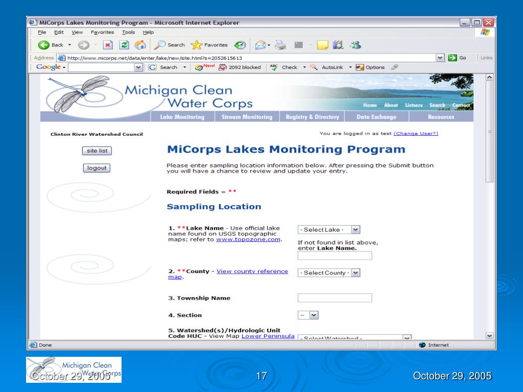Viewport: 523px width, 392px height.
Task: Click the Google toolbar logo
Action: point(49,67)
